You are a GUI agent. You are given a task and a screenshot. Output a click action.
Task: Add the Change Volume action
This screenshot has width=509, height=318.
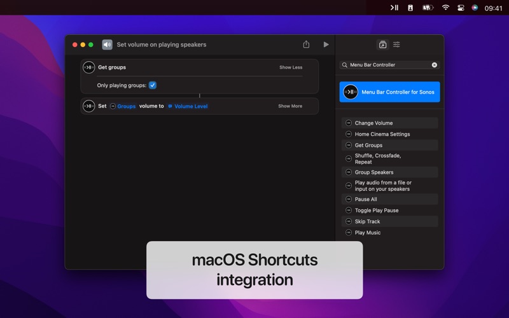click(x=389, y=123)
